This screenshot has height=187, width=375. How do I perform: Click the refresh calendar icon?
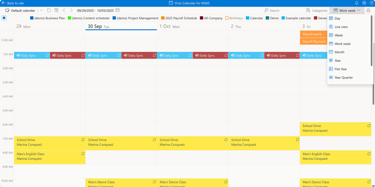[49, 11]
